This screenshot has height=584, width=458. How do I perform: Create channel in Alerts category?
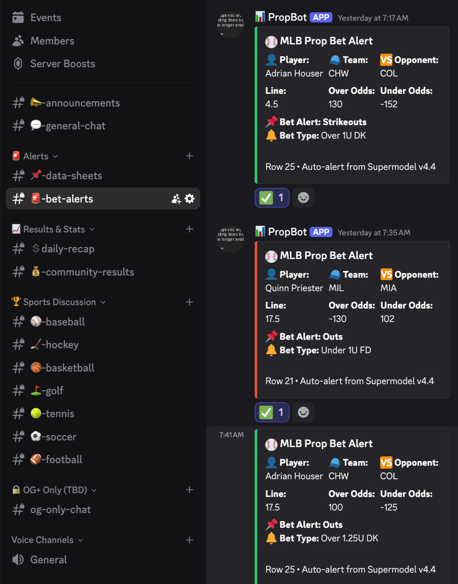coord(190,156)
